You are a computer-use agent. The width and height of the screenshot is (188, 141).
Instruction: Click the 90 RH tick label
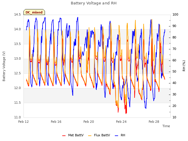tap(174, 26)
